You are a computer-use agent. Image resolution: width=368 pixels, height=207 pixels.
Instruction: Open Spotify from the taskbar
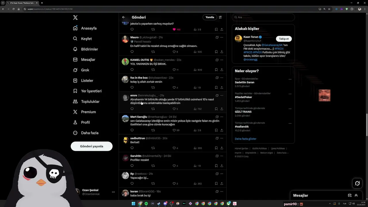(x=146, y=204)
